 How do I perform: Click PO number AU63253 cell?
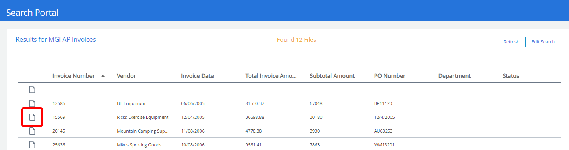point(383,131)
